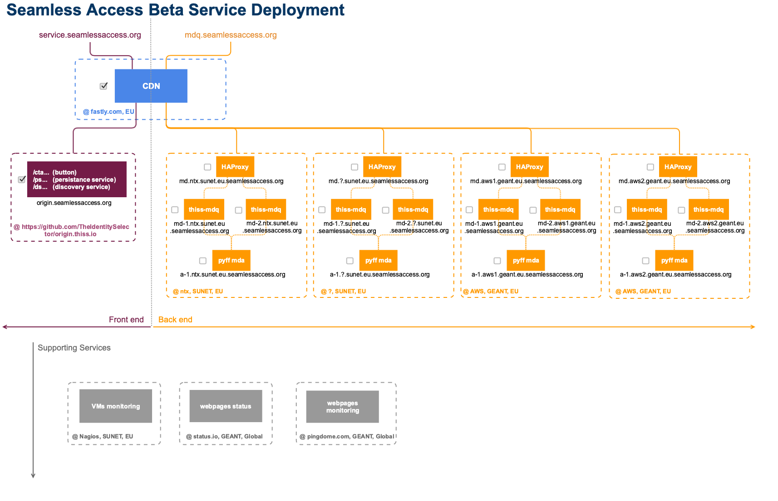Tick the checkbox beside thiss-mdq md-2.ntx.sunet.eu
The width and height of the screenshot is (778, 501).
click(x=238, y=210)
